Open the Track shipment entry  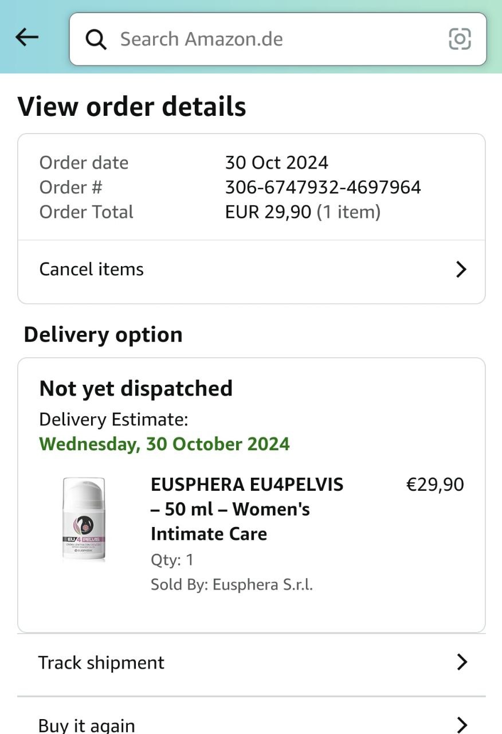(101, 663)
